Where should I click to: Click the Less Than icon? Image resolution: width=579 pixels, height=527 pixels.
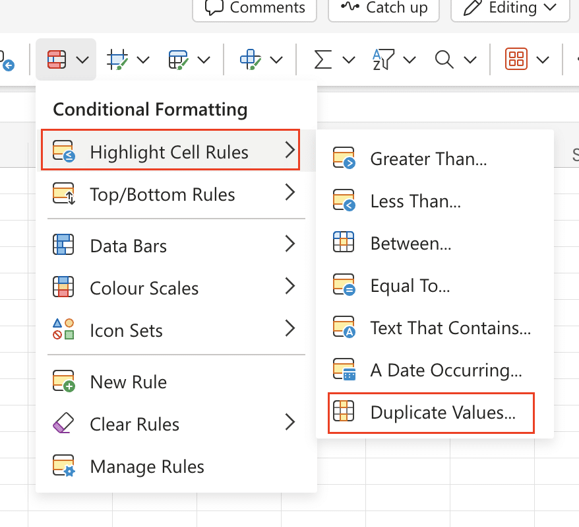pos(344,200)
